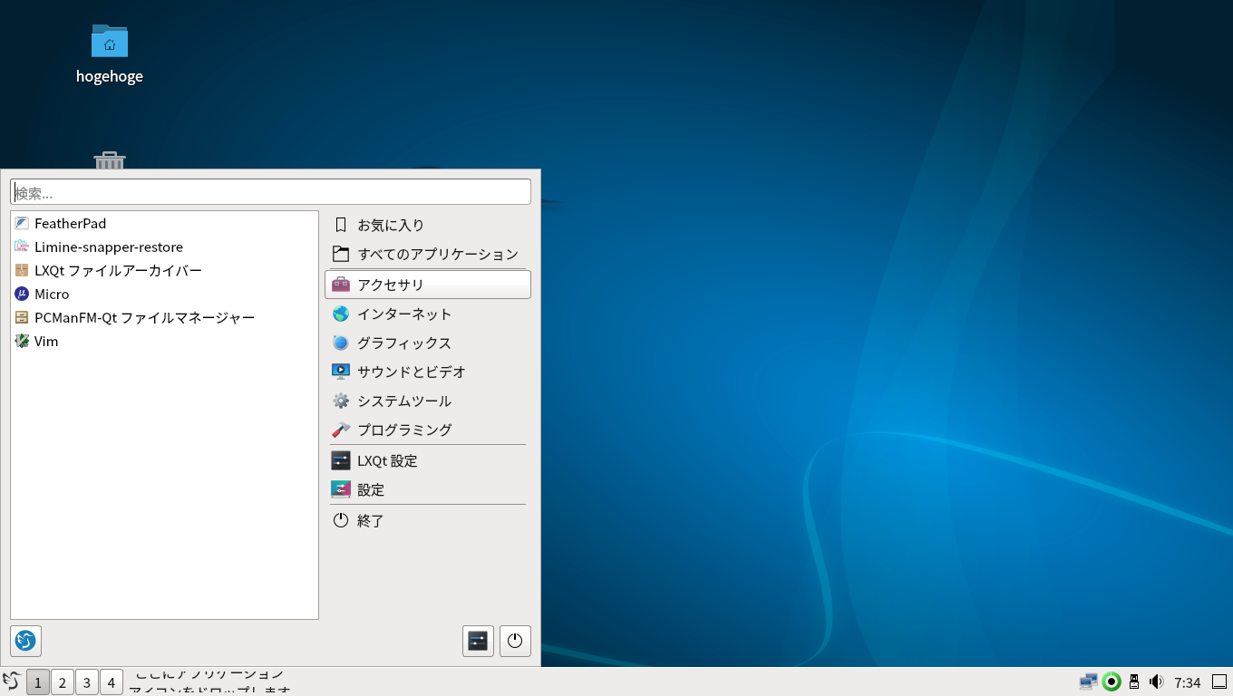Switch to virtual desktop 3
Image resolution: width=1233 pixels, height=696 pixels.
click(x=87, y=682)
